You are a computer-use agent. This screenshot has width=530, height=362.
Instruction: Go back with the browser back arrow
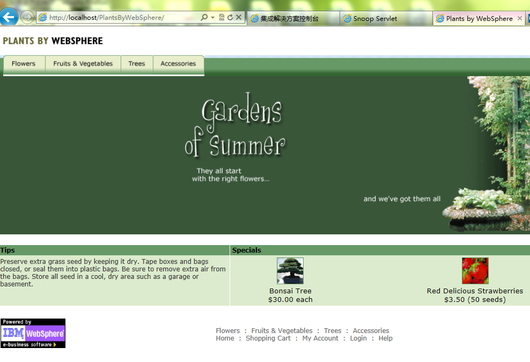(9, 17)
